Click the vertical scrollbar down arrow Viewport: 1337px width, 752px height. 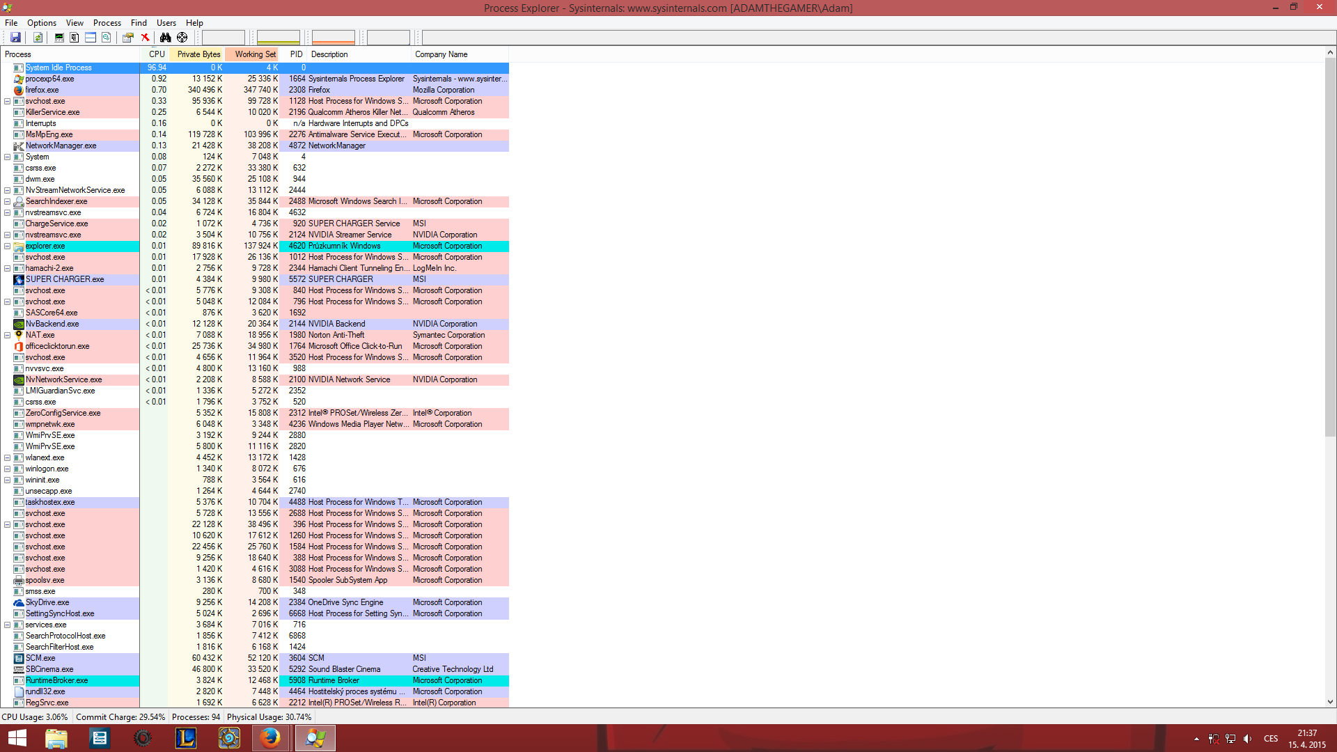[1330, 702]
